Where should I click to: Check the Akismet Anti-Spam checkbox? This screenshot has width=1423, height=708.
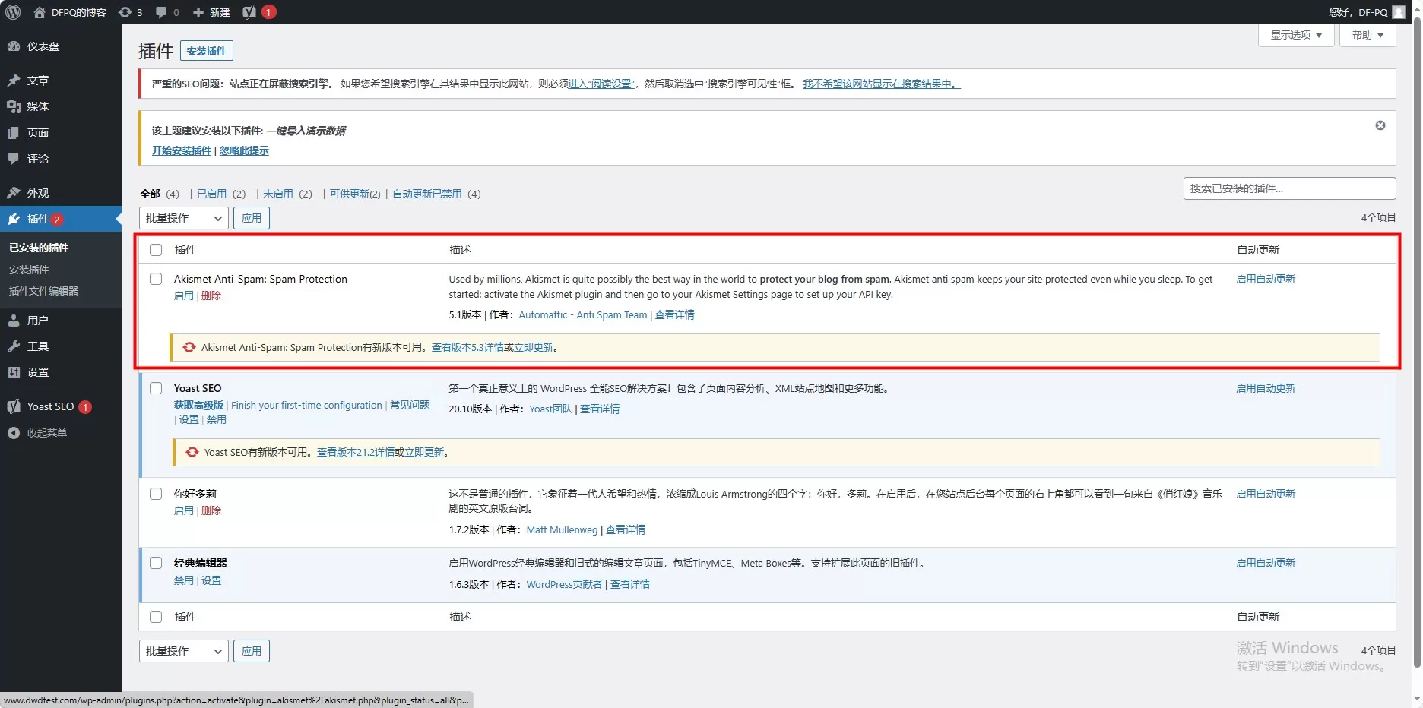[x=156, y=279]
